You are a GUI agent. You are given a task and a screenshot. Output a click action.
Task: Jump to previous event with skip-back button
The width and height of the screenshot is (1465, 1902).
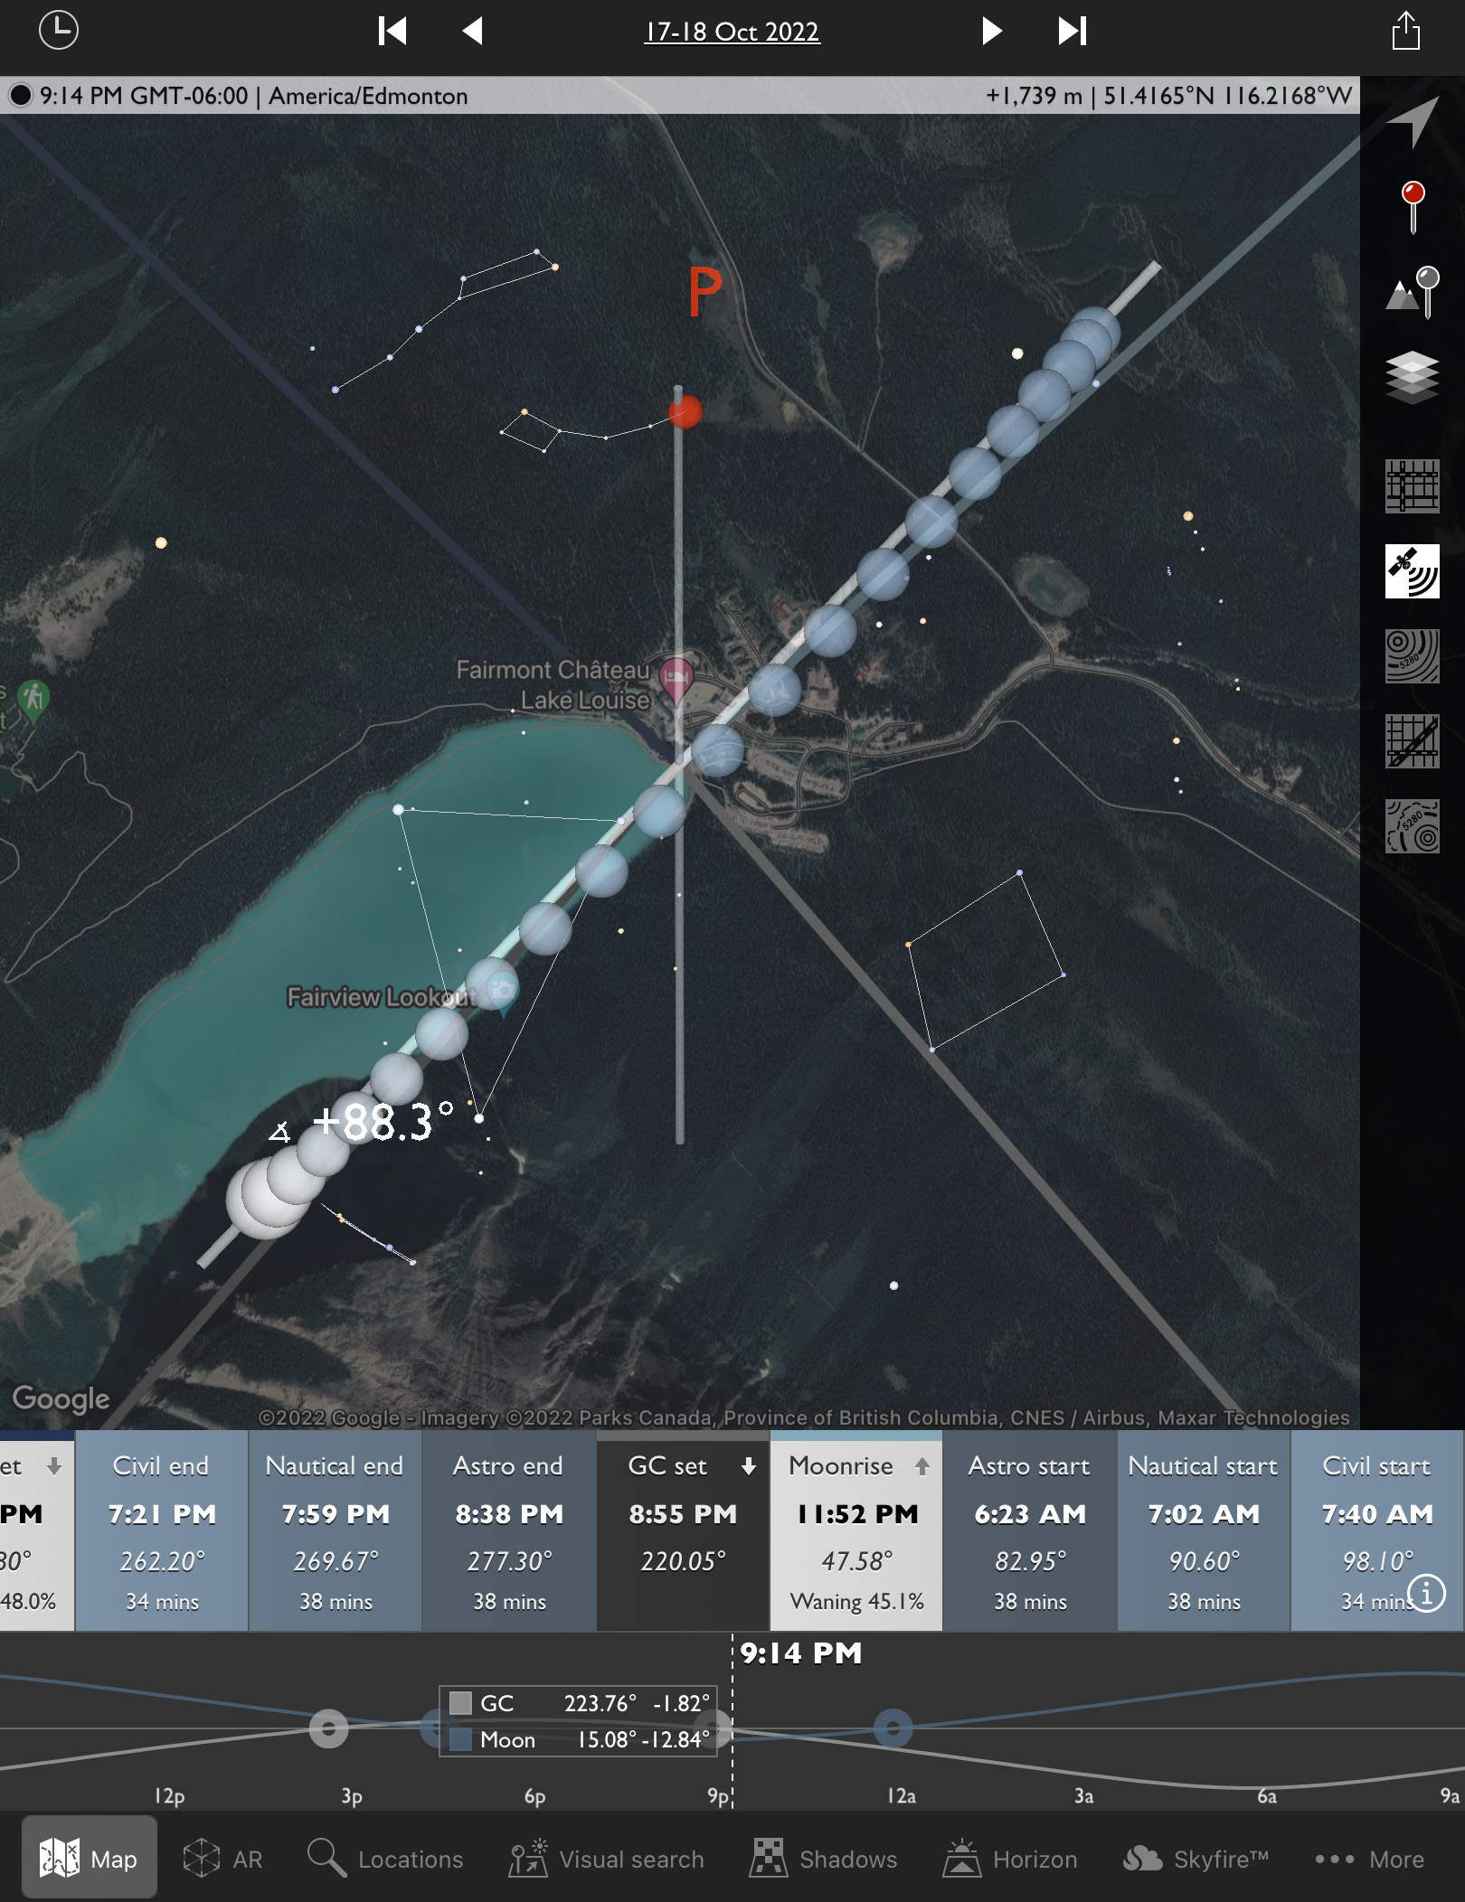click(x=392, y=32)
